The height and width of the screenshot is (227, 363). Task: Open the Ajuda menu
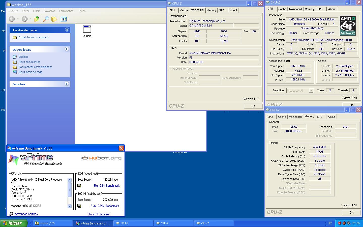(82, 11)
